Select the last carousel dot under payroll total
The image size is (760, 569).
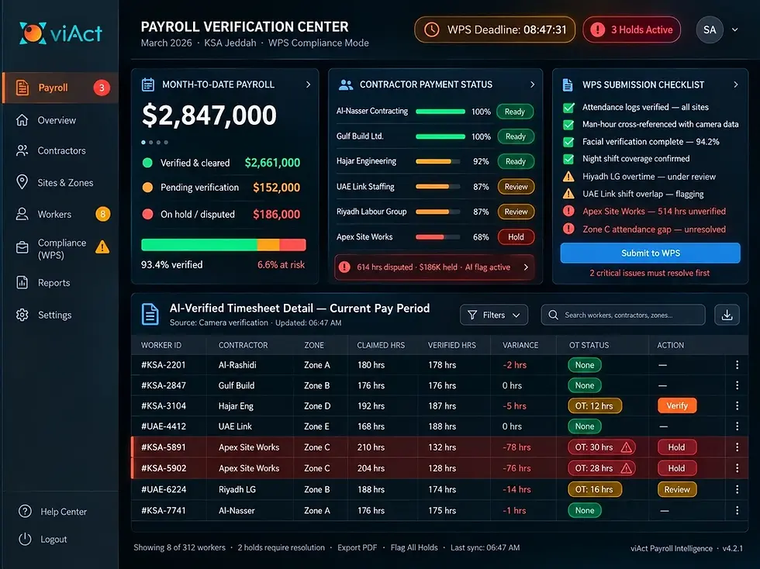tap(166, 143)
